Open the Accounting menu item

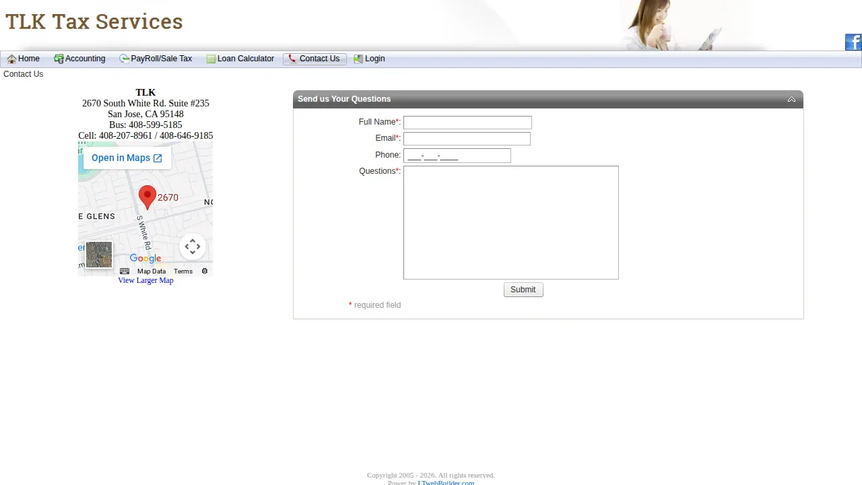point(80,59)
